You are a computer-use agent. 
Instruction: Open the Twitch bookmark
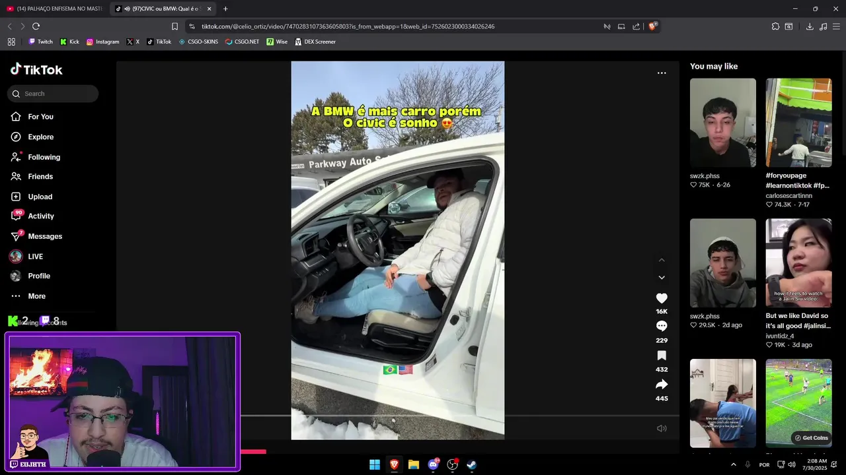click(40, 42)
